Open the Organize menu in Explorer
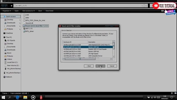177x100 pixels. [x=7, y=11]
